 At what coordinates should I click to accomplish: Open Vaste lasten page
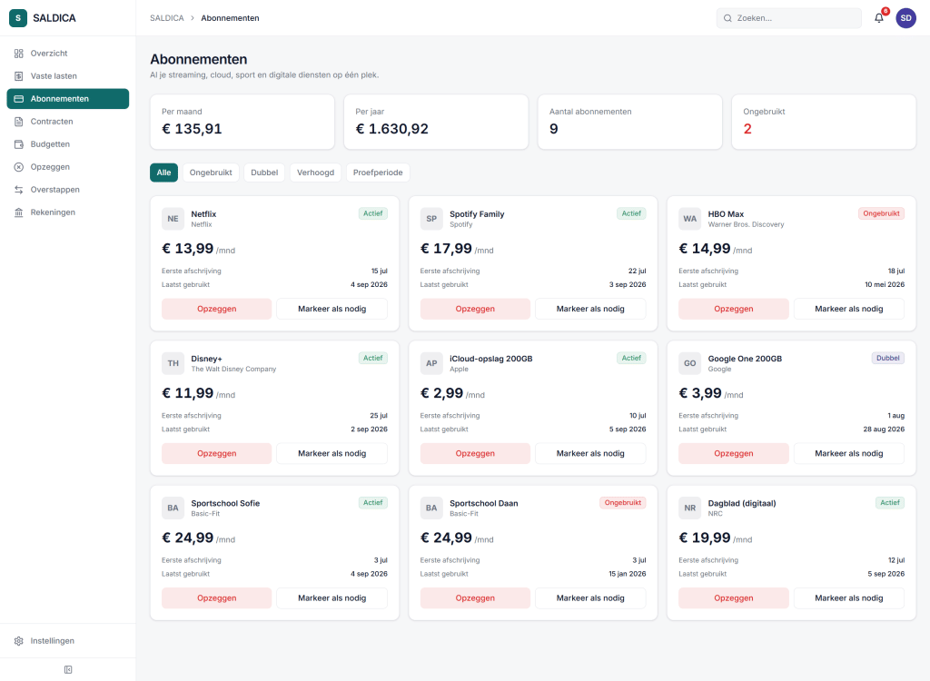tap(67, 76)
